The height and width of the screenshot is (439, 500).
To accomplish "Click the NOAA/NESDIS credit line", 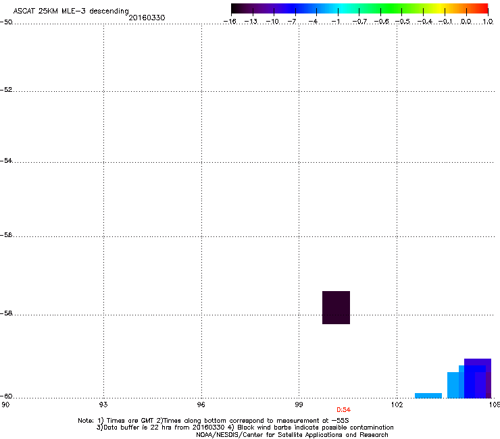I will click(292, 435).
